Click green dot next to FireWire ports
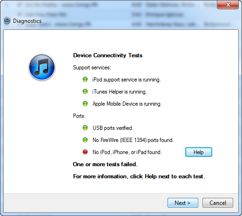Image resolution: width=242 pixels, height=216 pixels. [x=85, y=140]
